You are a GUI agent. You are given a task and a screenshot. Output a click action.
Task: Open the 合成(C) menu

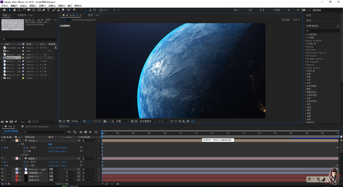[x=23, y=6]
